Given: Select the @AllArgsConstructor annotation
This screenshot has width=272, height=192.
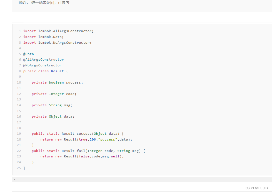Looking at the screenshot, I should pyautogui.click(x=43, y=59).
